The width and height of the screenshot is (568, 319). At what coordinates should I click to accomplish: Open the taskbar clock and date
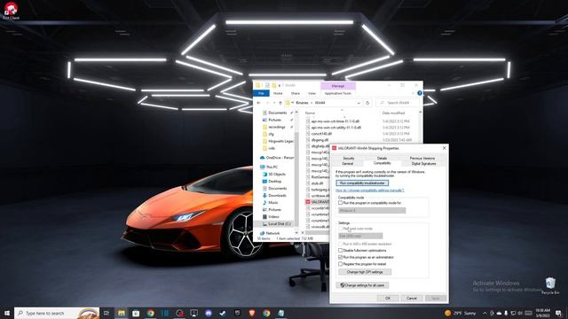click(x=542, y=313)
